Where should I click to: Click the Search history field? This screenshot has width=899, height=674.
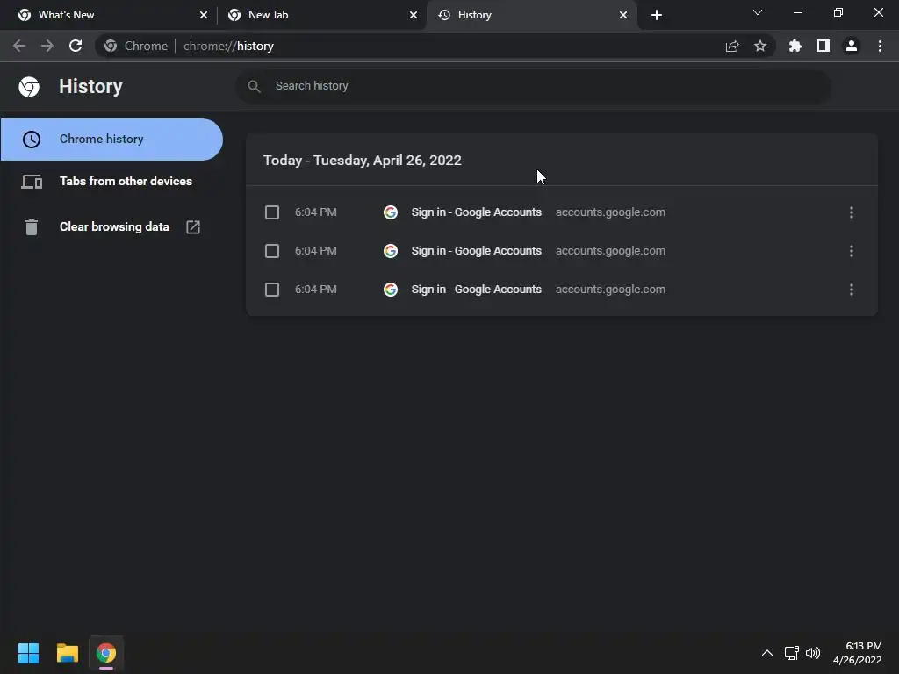(x=544, y=86)
